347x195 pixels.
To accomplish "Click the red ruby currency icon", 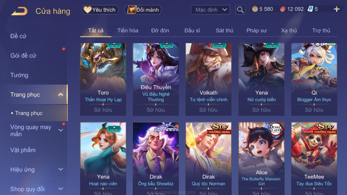I will tap(282, 9).
